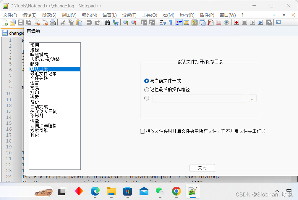Open the Function List toolbar icon
Screen dimensions: 298x200
[210, 23]
